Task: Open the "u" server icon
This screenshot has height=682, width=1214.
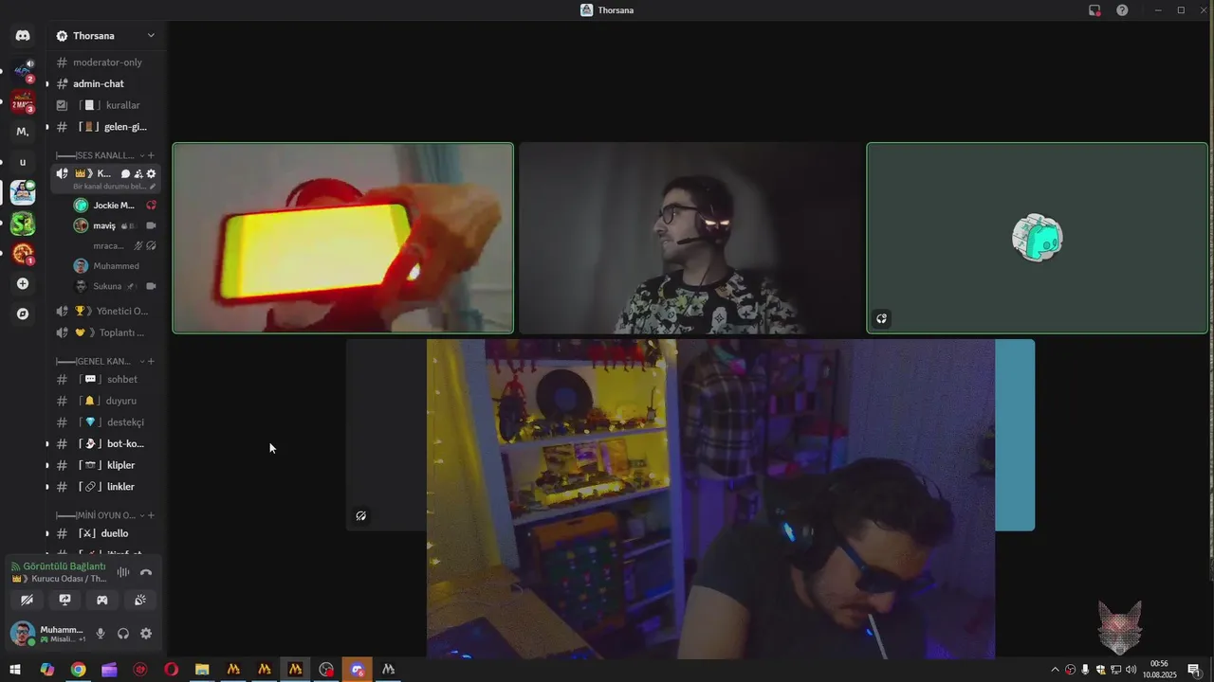Action: (23, 162)
